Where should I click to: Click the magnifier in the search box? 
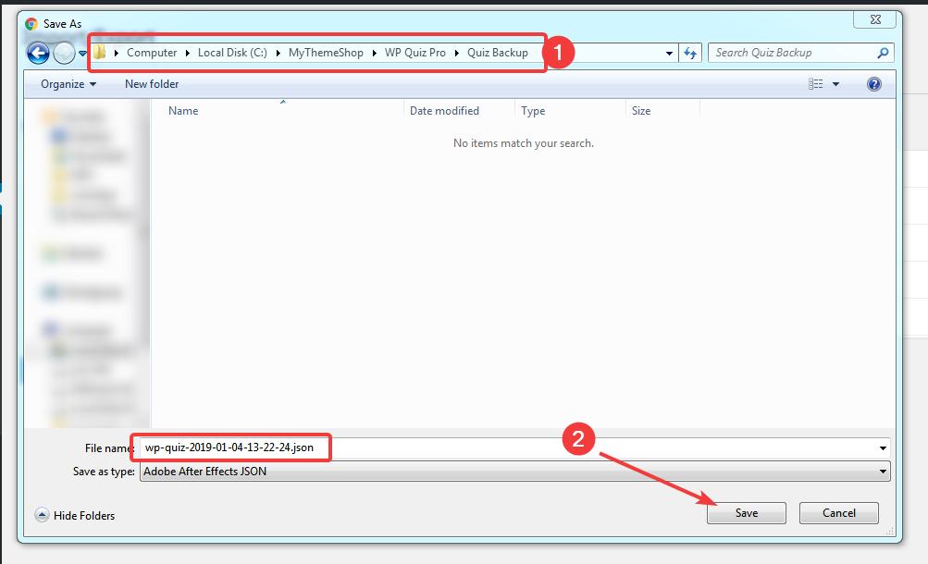coord(881,53)
